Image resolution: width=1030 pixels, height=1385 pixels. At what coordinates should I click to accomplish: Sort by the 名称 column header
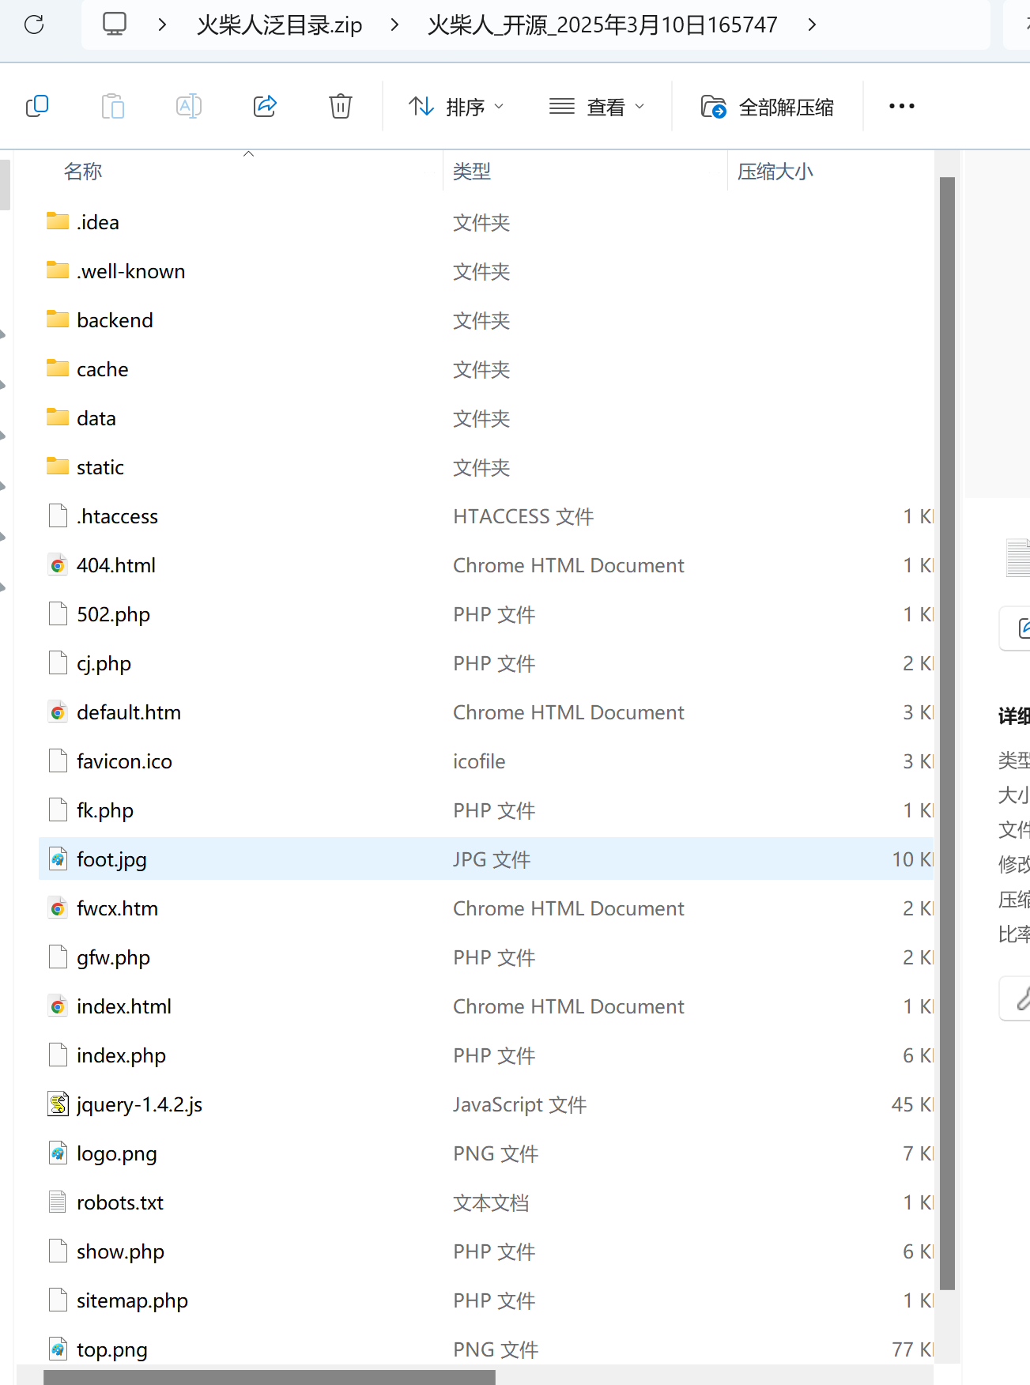(83, 172)
